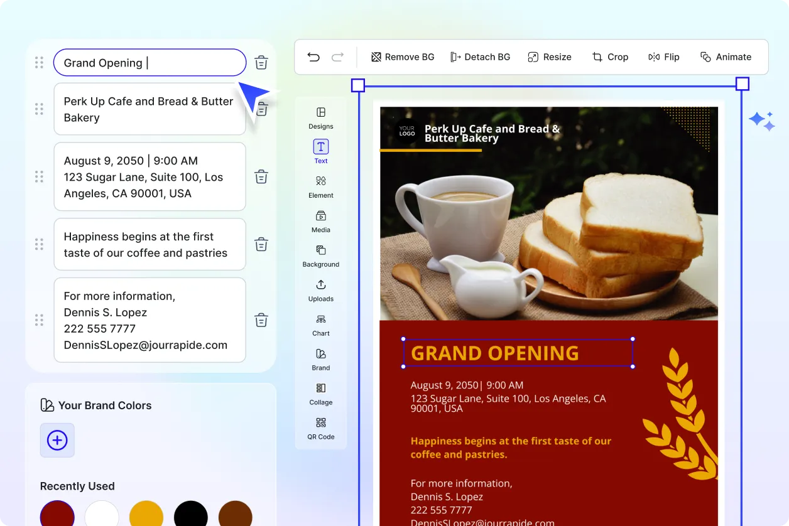Open the Brand panel
Viewport: 789px width, 526px height.
point(320,359)
